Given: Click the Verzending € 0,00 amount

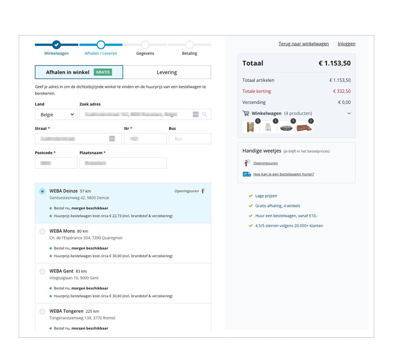Looking at the screenshot, I should click(x=344, y=102).
